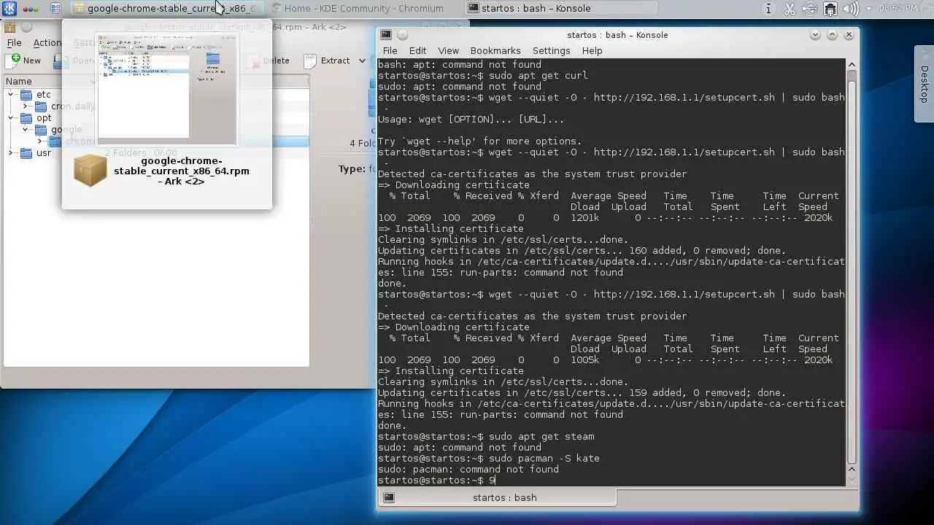Collapse the etc folder in Ark tree

[x=11, y=95]
